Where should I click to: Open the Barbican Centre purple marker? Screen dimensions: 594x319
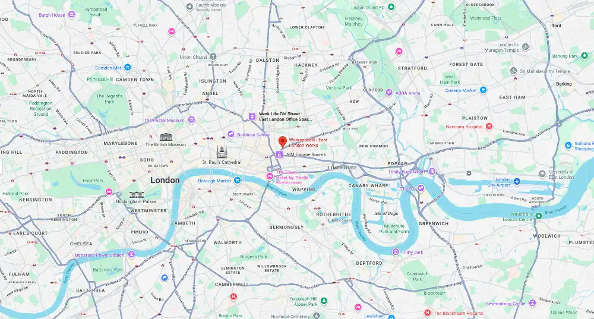230,134
